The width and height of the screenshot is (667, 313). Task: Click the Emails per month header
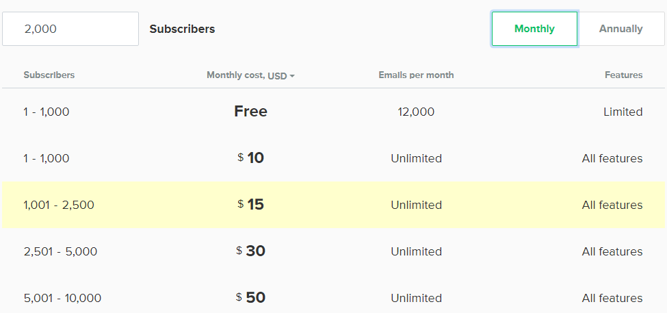[x=416, y=75]
